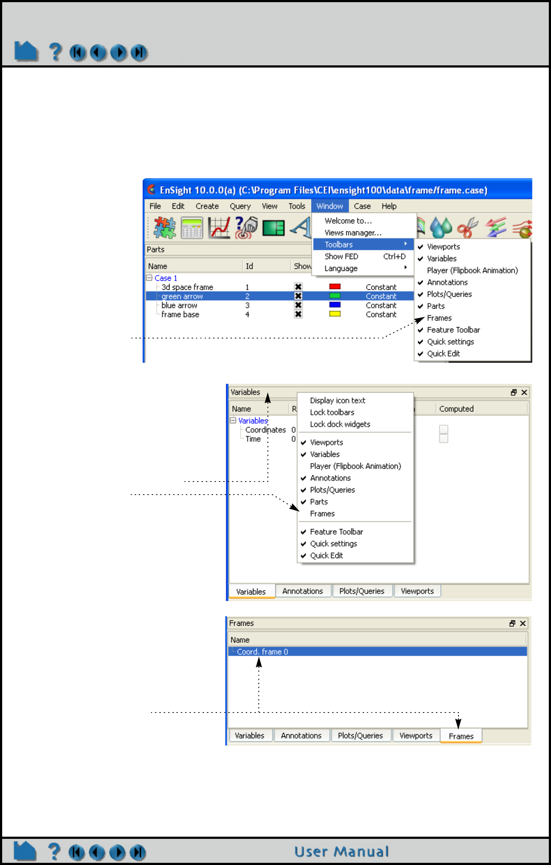The height and width of the screenshot is (865, 551).
Task: Click yellow color swatch for frame base
Action: click(334, 314)
